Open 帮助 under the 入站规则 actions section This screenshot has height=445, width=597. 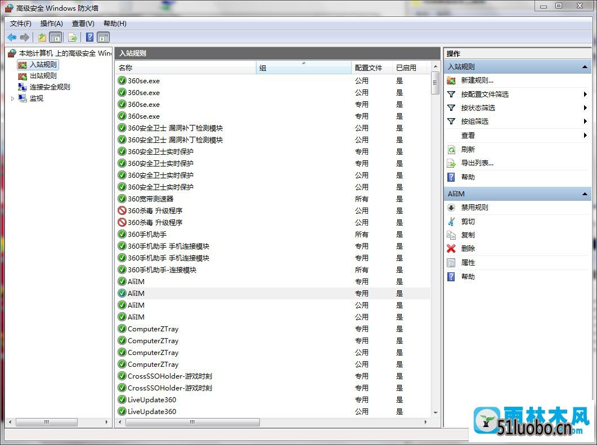[x=468, y=177]
